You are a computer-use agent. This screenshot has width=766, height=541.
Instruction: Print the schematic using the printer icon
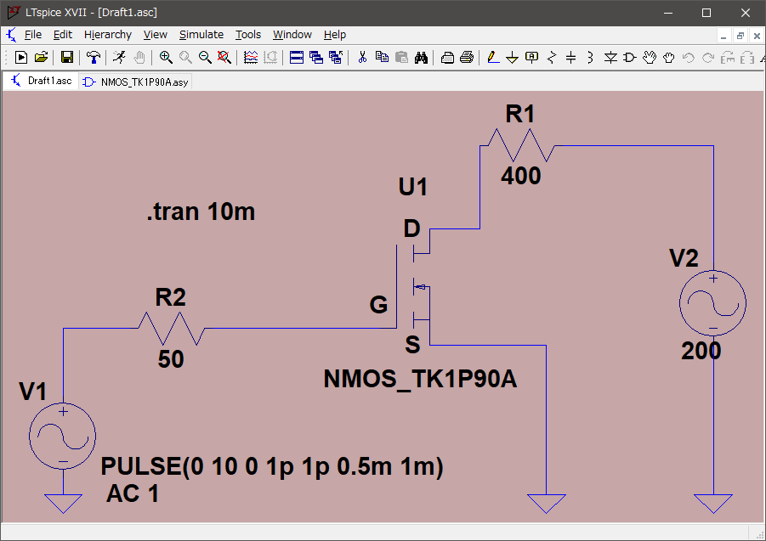[467, 58]
